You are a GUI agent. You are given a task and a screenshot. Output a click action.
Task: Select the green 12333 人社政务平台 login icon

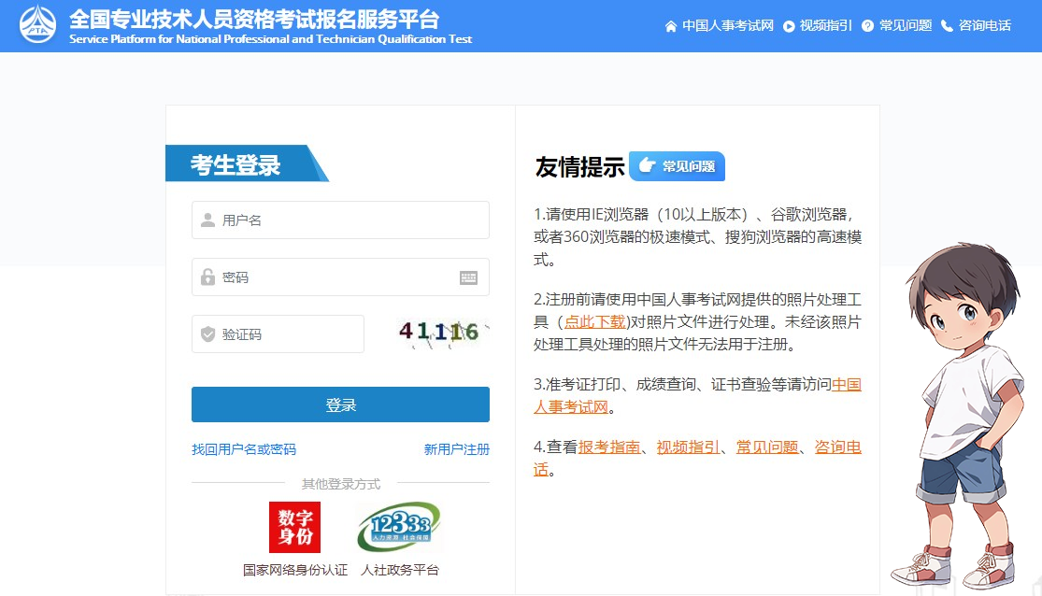coord(399,525)
